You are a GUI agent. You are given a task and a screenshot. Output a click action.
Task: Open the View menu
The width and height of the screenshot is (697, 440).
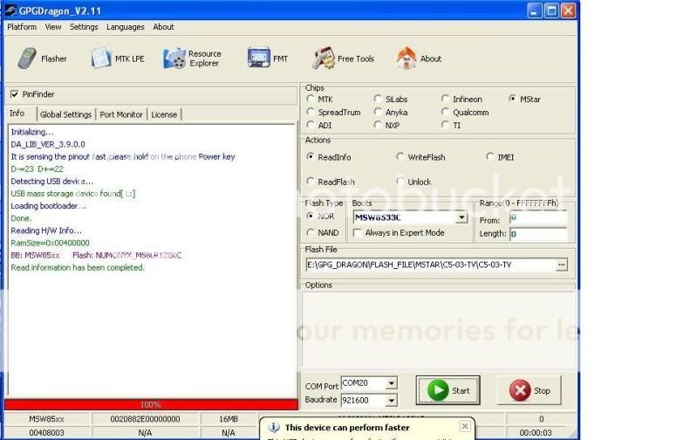(x=53, y=27)
